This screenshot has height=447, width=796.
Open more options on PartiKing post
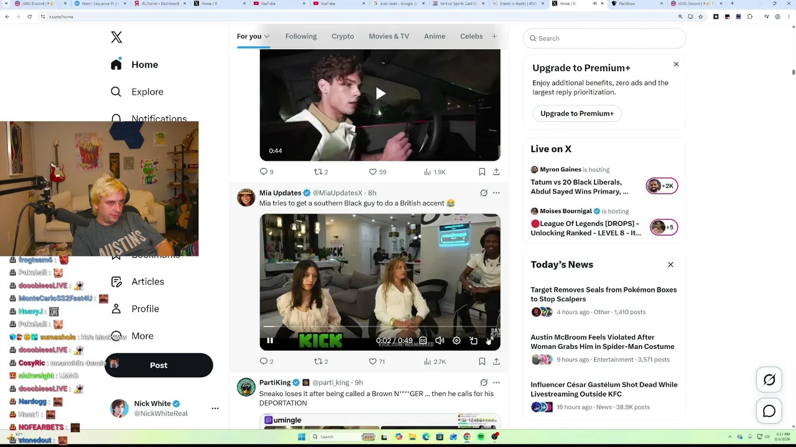[x=496, y=382]
